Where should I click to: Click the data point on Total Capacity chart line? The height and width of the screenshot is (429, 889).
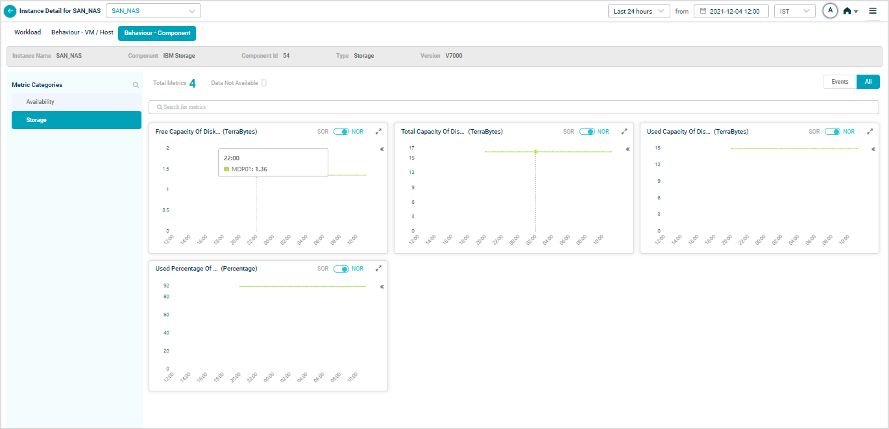535,152
